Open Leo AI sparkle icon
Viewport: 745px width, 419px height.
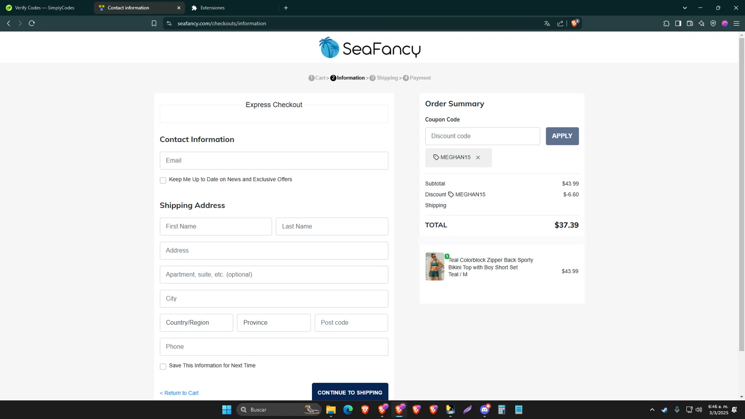pyautogui.click(x=701, y=23)
